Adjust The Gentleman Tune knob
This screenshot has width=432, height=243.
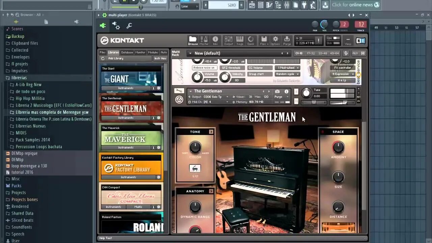[306, 93]
